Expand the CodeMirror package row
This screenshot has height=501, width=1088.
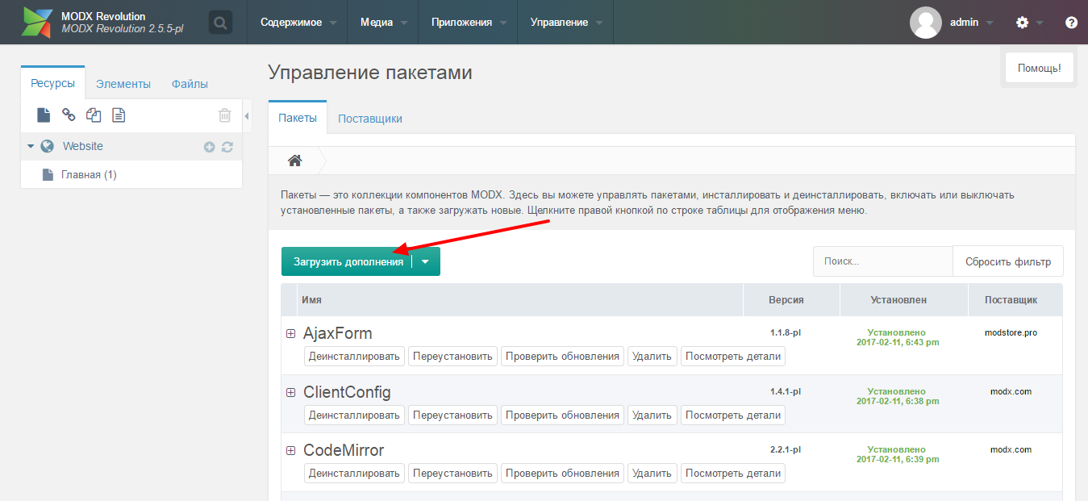pyautogui.click(x=290, y=450)
